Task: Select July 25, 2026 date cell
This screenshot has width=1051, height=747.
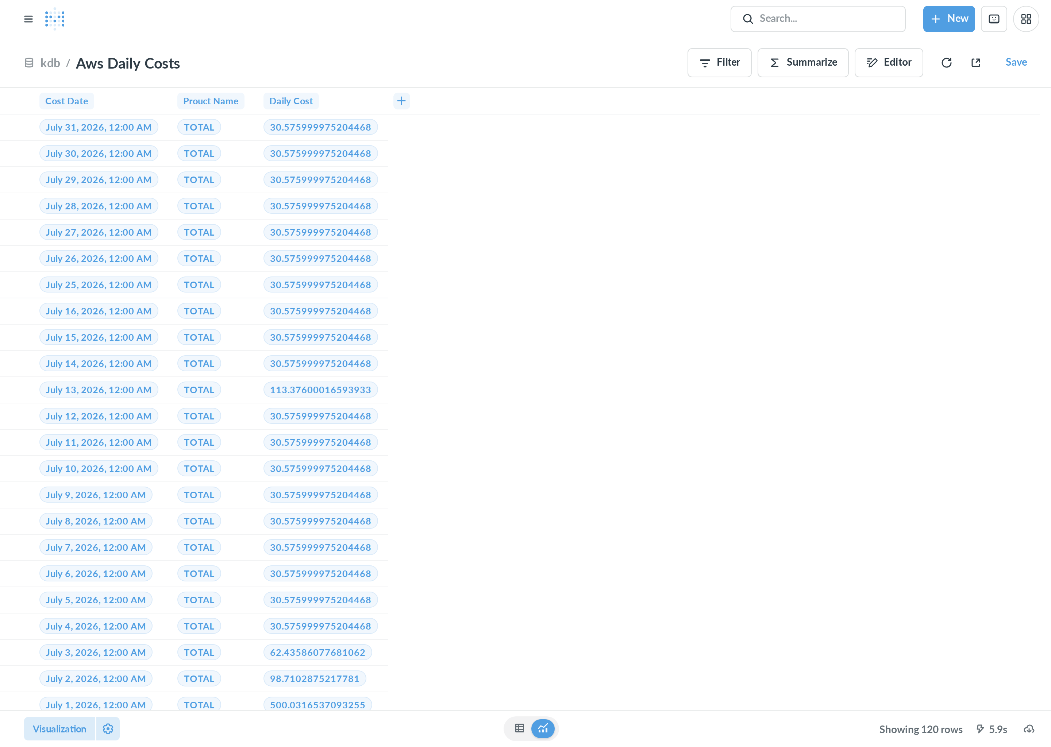Action: click(x=99, y=285)
